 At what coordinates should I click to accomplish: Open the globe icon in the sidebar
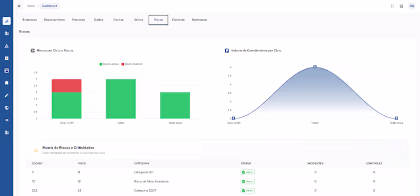pos(7,108)
